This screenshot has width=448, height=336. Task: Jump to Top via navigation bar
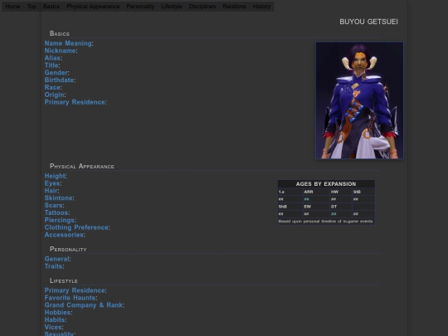click(32, 7)
